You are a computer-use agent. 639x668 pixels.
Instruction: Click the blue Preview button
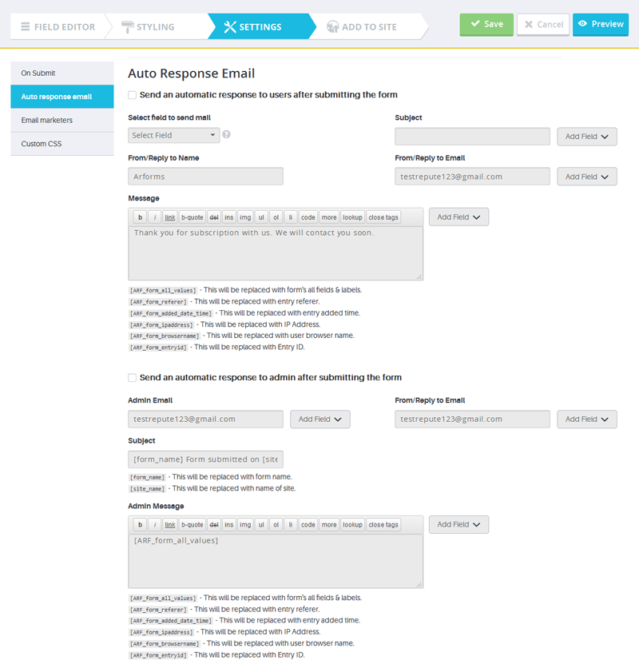[x=601, y=24]
